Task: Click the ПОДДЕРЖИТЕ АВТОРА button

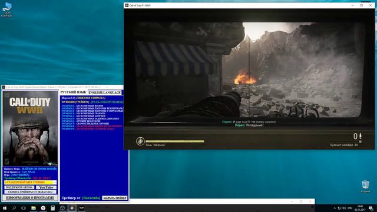Action: [19, 187]
